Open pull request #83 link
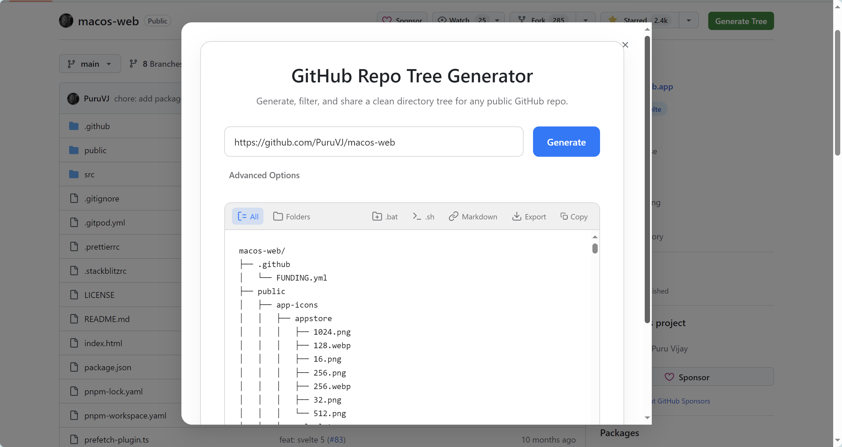 (337, 440)
